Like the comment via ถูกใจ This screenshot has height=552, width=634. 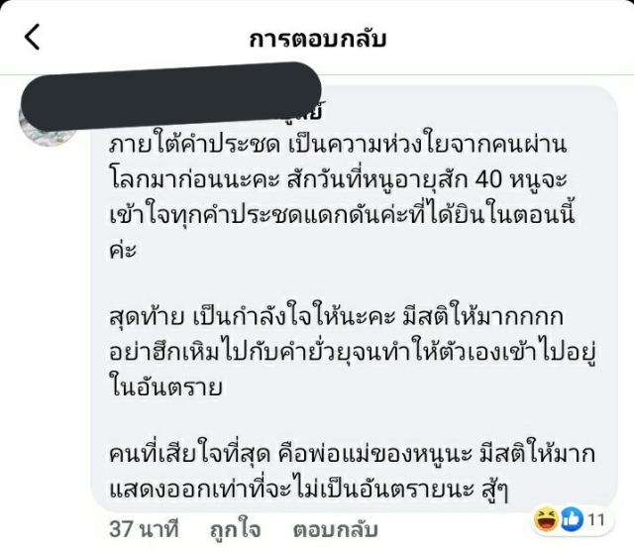tap(236, 530)
